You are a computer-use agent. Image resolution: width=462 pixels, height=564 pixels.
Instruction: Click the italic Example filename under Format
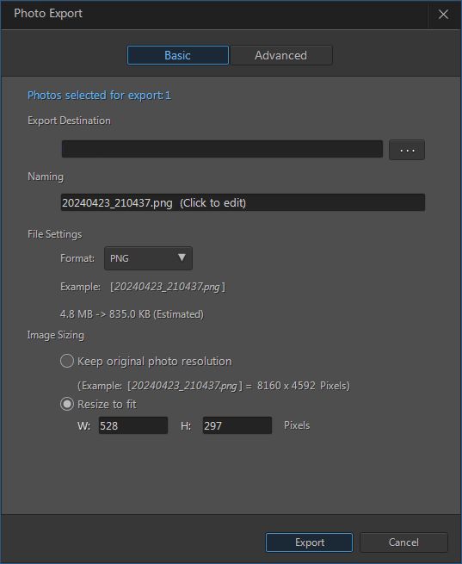point(168,287)
